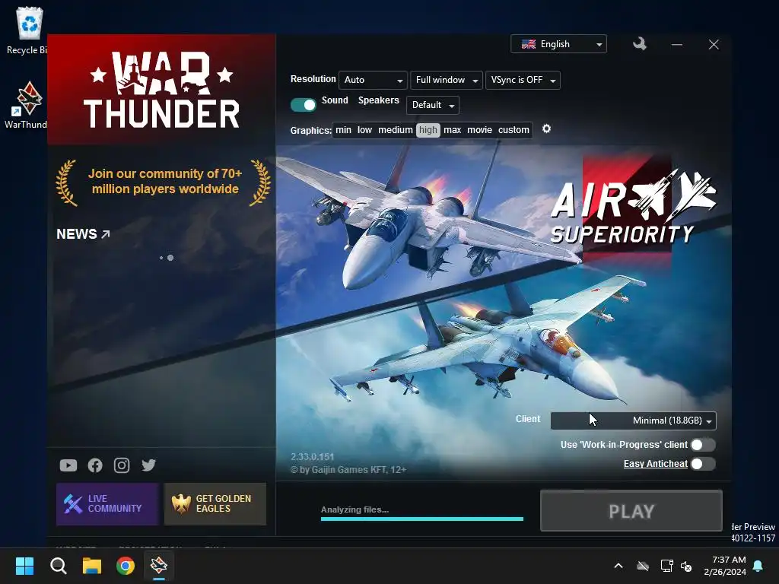
Task: Open the English language dropdown
Action: pyautogui.click(x=558, y=44)
